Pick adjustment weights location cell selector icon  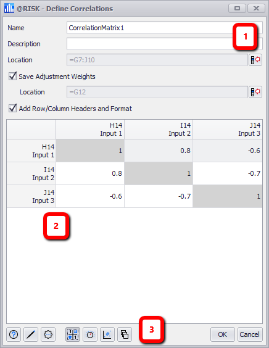coord(255,92)
